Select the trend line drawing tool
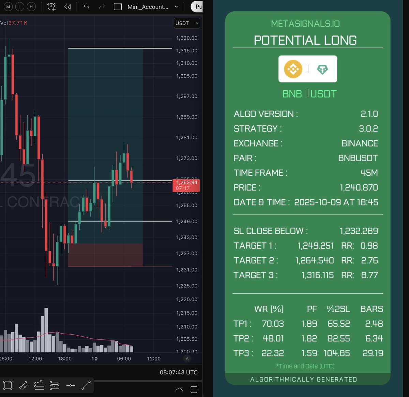 (x=86, y=385)
